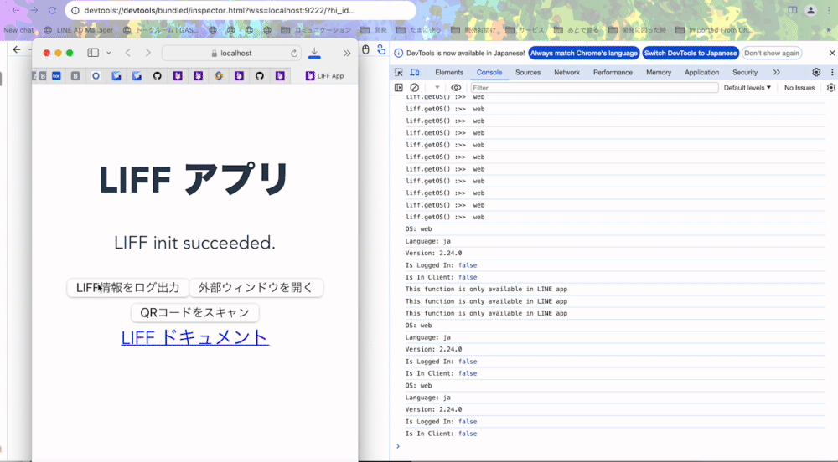Click Always match Chrome's language

tap(583, 53)
